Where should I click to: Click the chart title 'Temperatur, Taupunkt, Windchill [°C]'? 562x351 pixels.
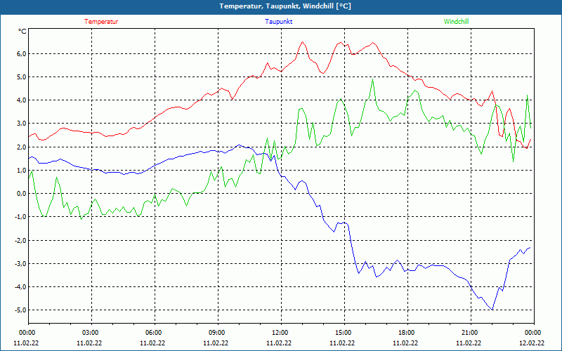click(x=285, y=6)
